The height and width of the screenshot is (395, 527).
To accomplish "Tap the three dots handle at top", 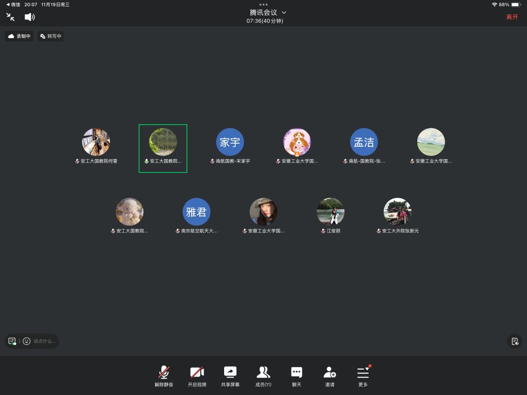I will [263, 4].
